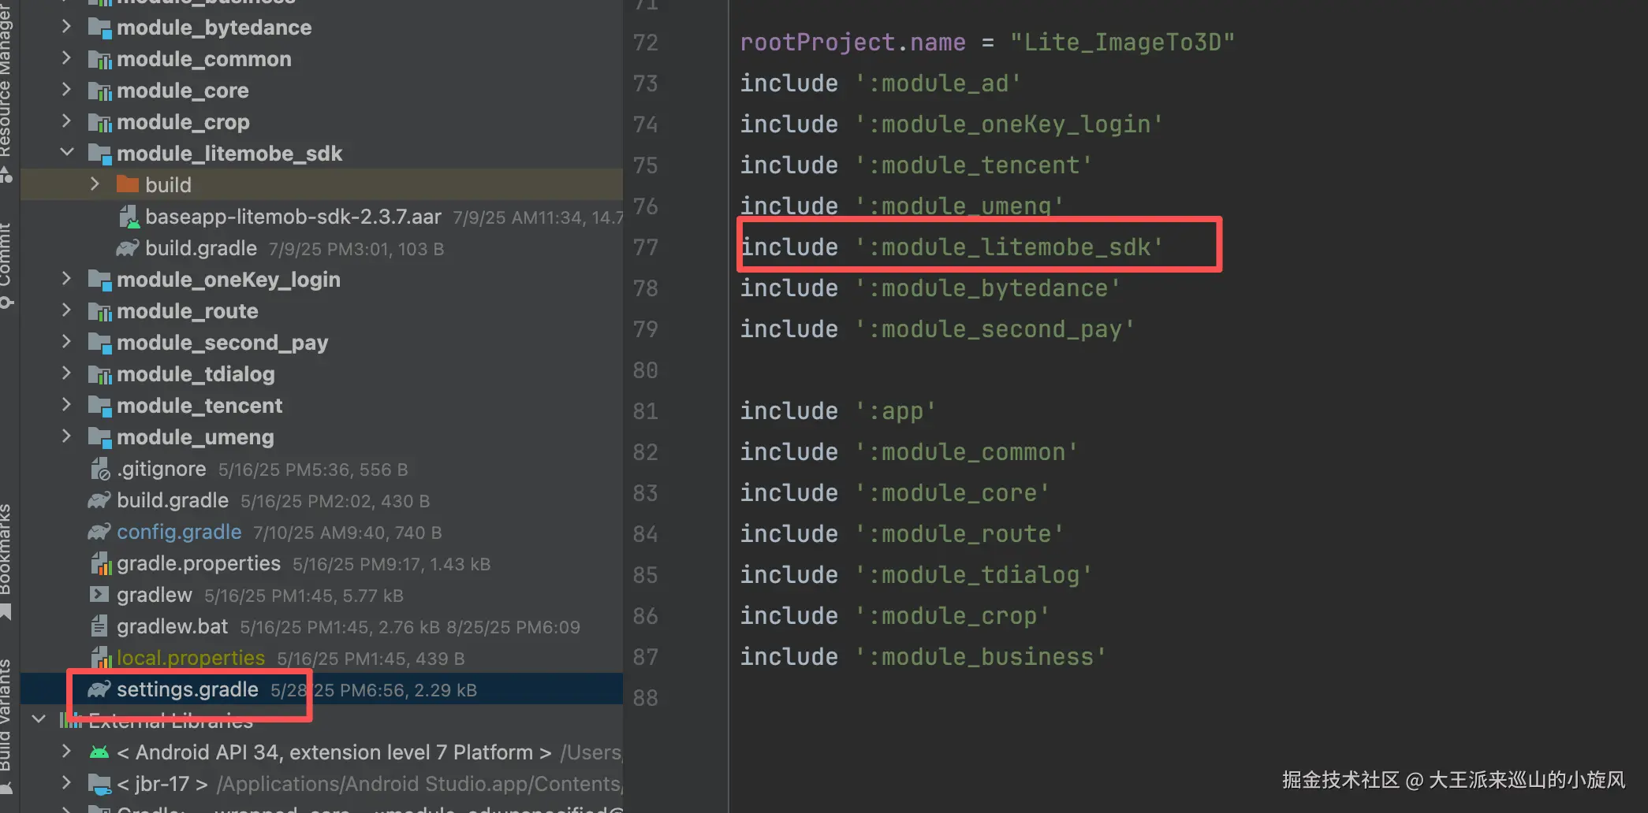Click the module_tdialog module icon

pyautogui.click(x=99, y=374)
